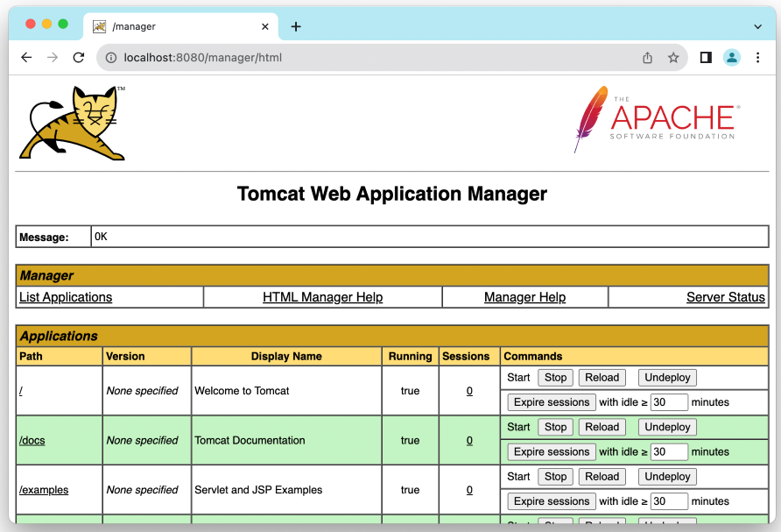The image size is (781, 532).
Task: View sessions count for /examples
Action: click(469, 490)
